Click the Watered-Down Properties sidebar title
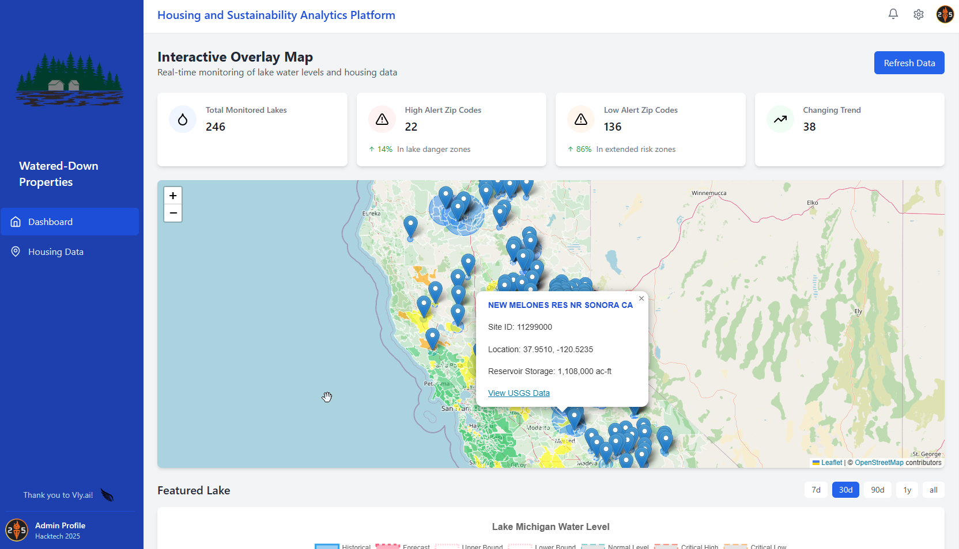This screenshot has width=959, height=549. (59, 174)
